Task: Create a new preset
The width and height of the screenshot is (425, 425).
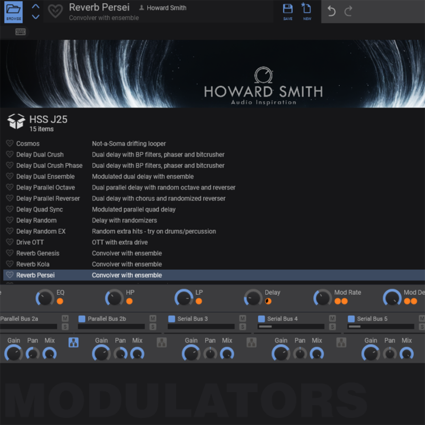Action: click(x=307, y=11)
